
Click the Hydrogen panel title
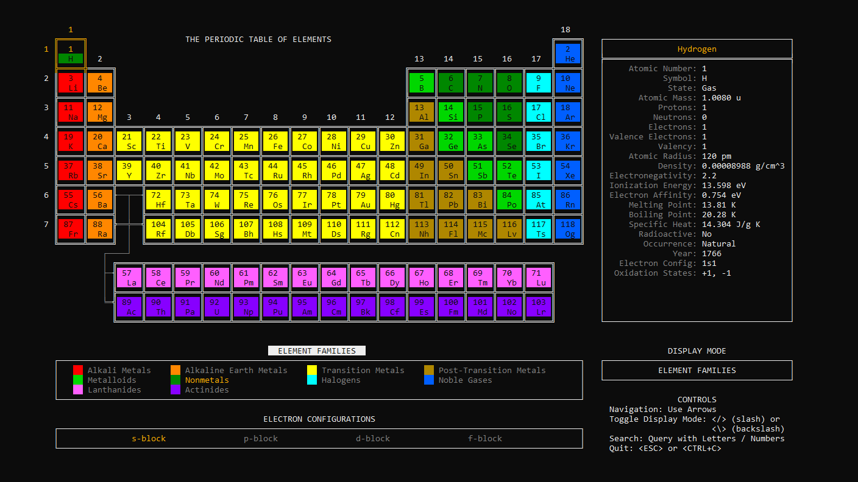(x=697, y=49)
